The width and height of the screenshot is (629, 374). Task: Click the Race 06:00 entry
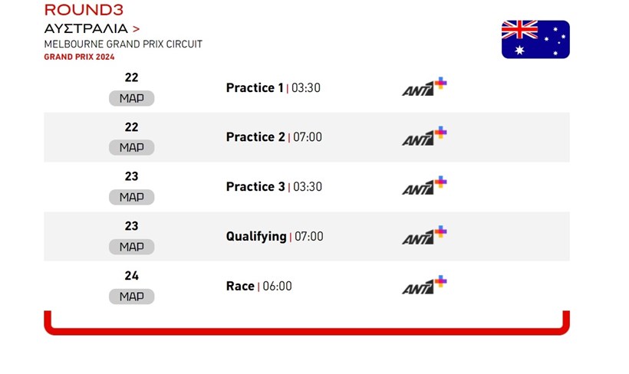(259, 286)
